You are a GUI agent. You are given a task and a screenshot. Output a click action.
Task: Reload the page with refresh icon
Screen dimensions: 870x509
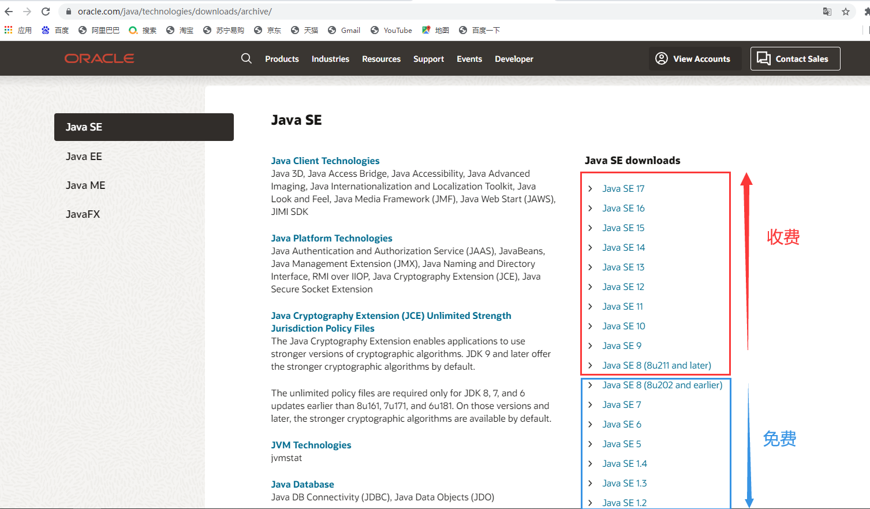pyautogui.click(x=46, y=12)
